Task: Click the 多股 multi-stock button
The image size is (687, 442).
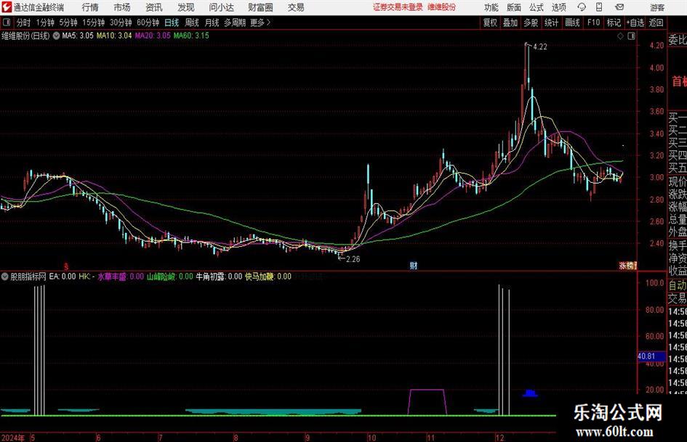Action: [531, 22]
